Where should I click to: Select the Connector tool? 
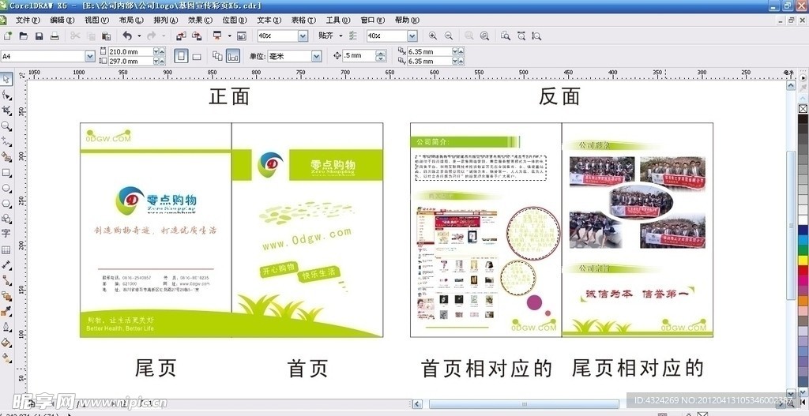[6, 280]
